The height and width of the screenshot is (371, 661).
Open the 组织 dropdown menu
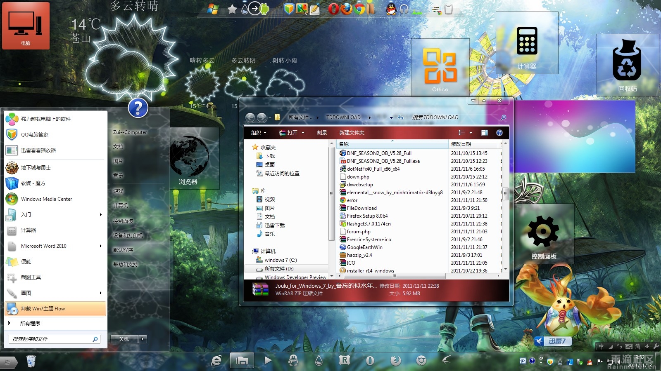point(259,133)
